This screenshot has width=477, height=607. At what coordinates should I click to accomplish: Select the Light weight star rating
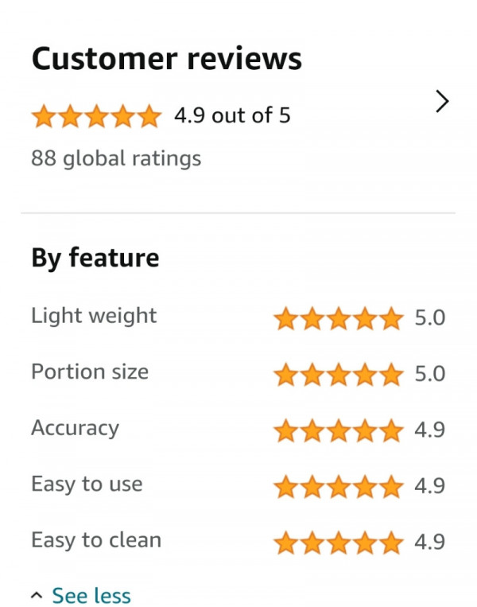click(339, 318)
